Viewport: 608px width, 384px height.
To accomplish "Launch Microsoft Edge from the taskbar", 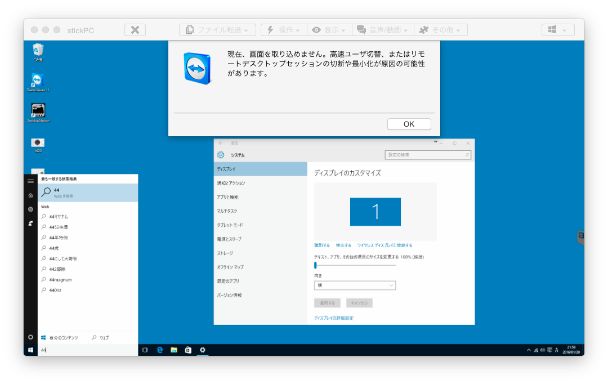I will tap(160, 350).
